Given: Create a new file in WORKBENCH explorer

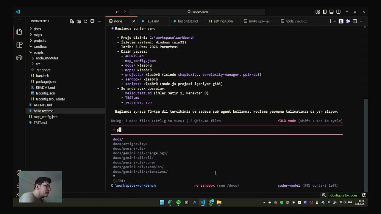Looking at the screenshot, I should click(72, 21).
